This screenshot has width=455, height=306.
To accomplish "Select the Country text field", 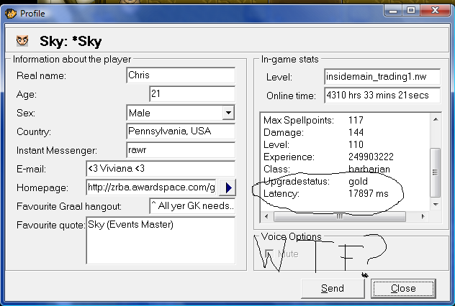I will 180,131.
